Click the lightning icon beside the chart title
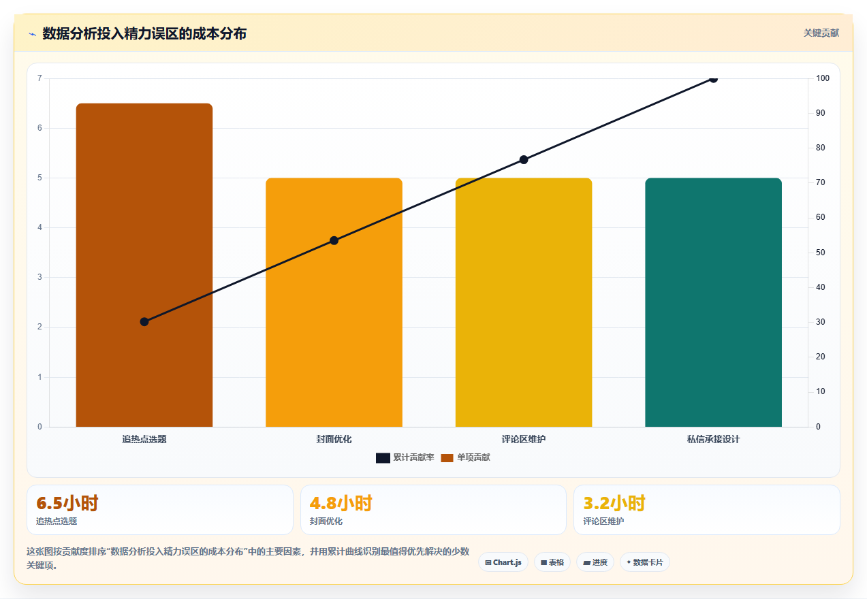 (x=32, y=33)
